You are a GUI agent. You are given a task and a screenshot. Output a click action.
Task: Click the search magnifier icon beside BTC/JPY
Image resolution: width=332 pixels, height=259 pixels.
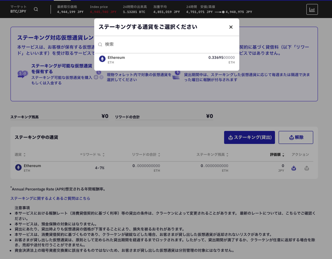[x=36, y=9]
